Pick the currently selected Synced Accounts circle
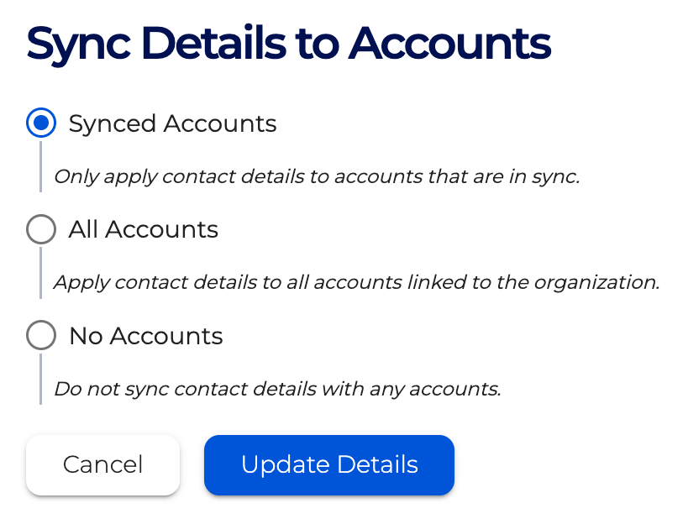Viewport: 683px width, 524px height. tap(40, 123)
